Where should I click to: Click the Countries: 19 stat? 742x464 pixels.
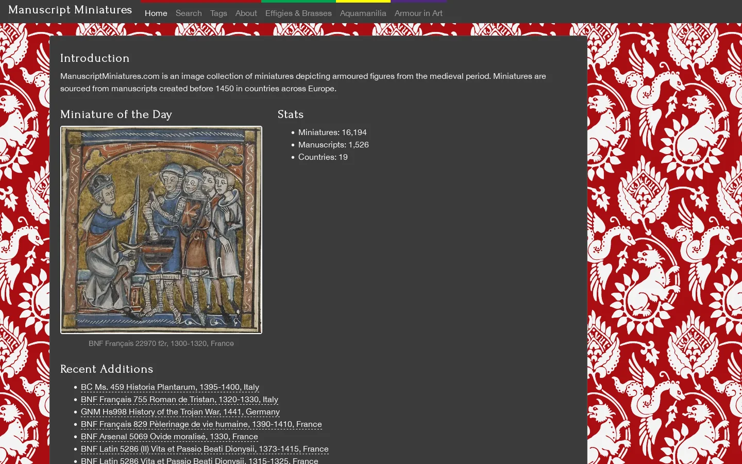pos(323,157)
